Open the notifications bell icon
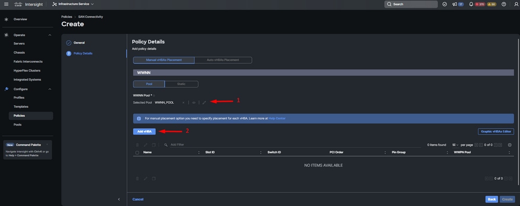520x206 pixels. pos(471,4)
